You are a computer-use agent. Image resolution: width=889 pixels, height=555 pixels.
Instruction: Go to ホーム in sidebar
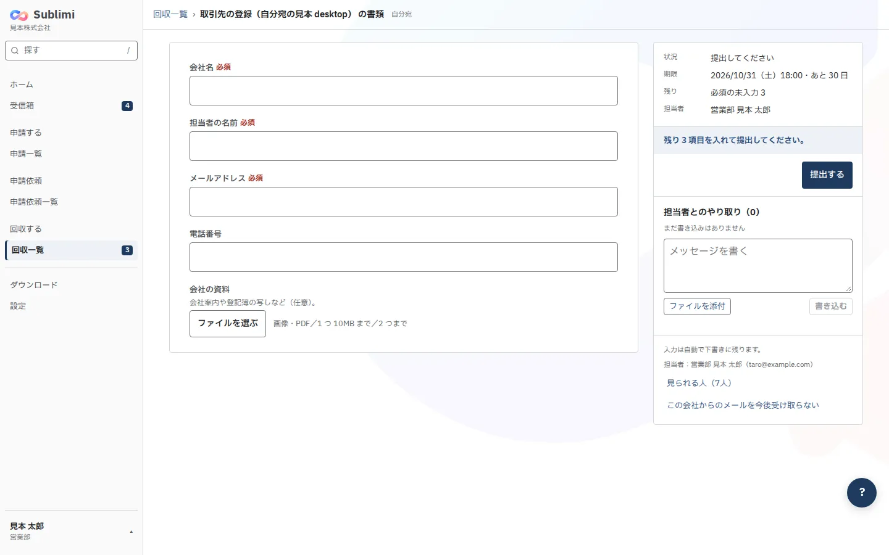click(x=71, y=84)
